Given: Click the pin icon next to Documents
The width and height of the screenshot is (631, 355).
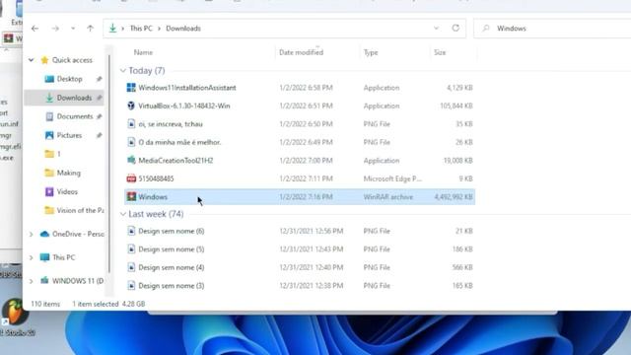Looking at the screenshot, I should click(x=99, y=116).
